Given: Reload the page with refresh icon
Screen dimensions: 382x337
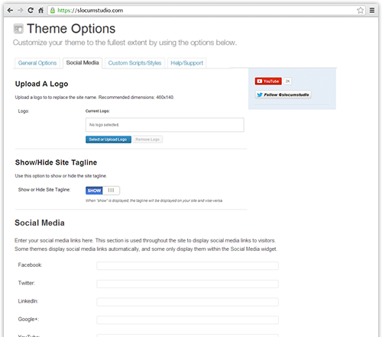Looking at the screenshot, I should 31,11.
